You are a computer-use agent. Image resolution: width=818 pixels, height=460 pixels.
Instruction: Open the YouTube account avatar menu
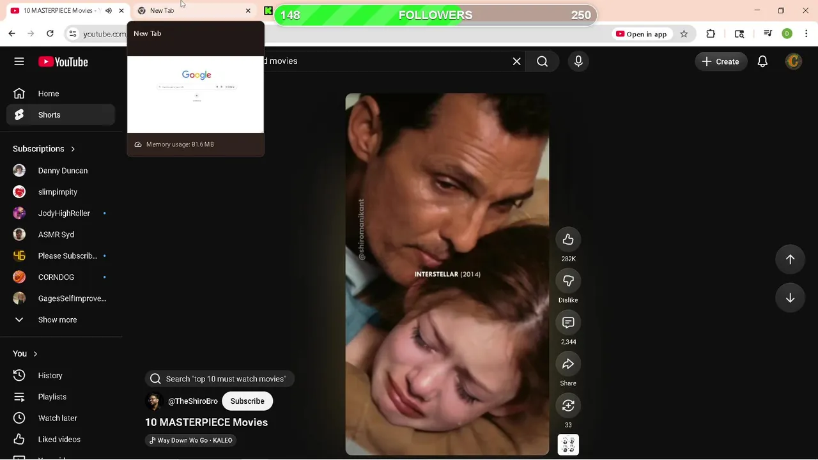tap(793, 61)
